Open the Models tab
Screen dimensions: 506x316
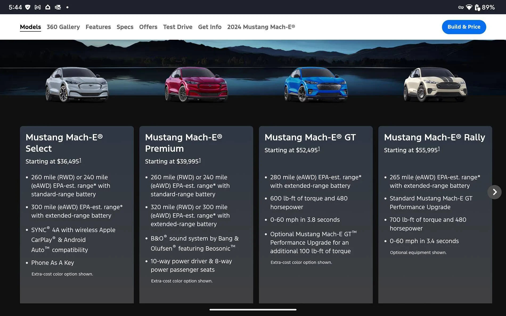(30, 27)
